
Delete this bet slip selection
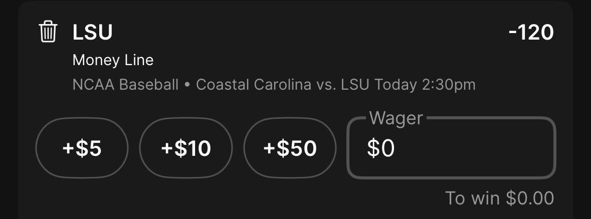pyautogui.click(x=48, y=32)
